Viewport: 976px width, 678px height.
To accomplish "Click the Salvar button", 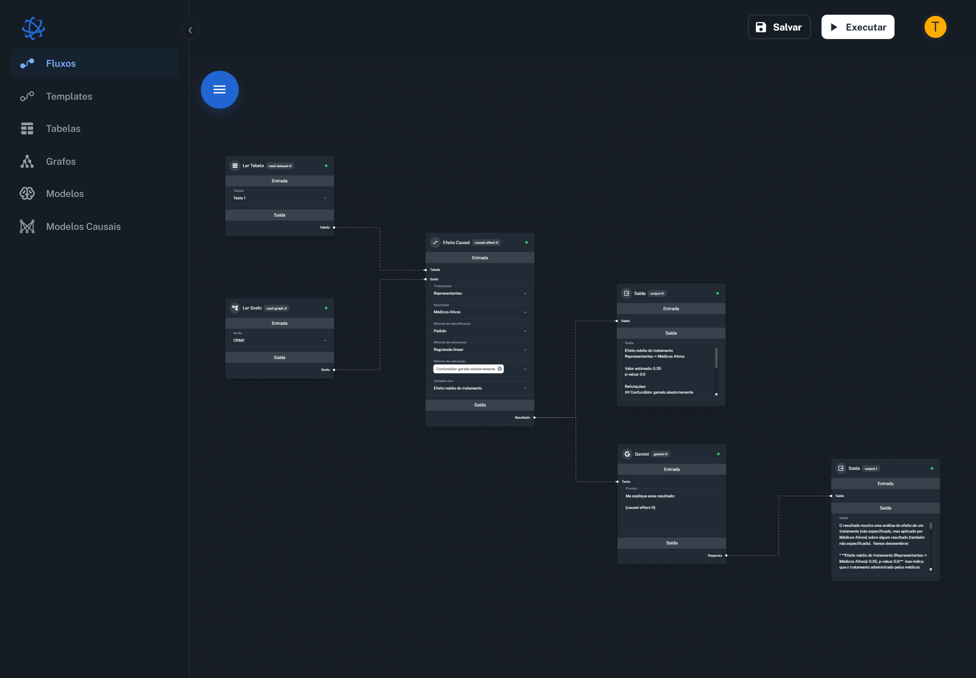I will pos(779,27).
